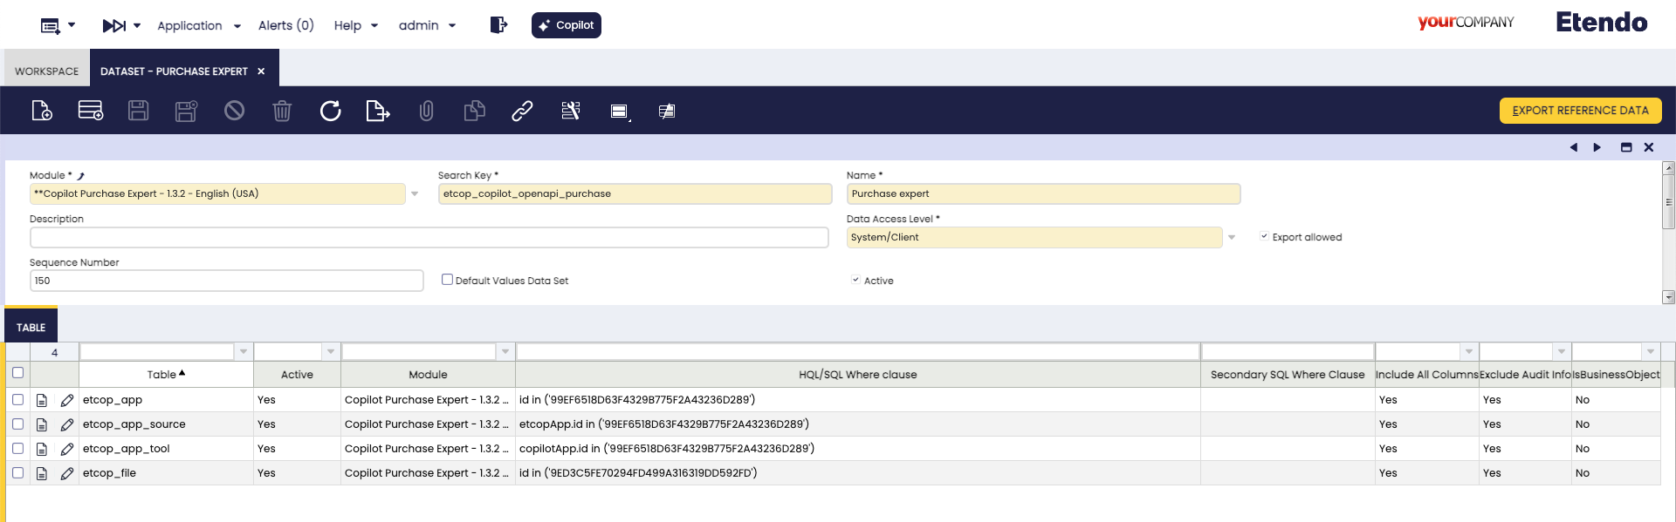Open the Module field dropdown arrow

415,193
